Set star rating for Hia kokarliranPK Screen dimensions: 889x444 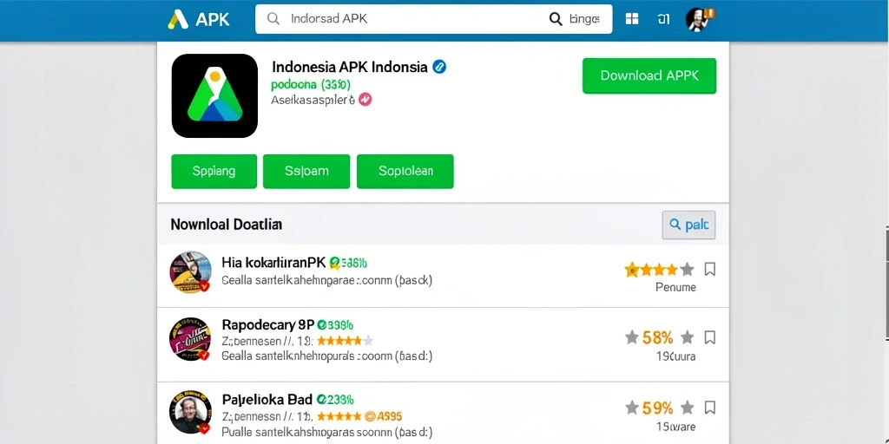(x=659, y=270)
